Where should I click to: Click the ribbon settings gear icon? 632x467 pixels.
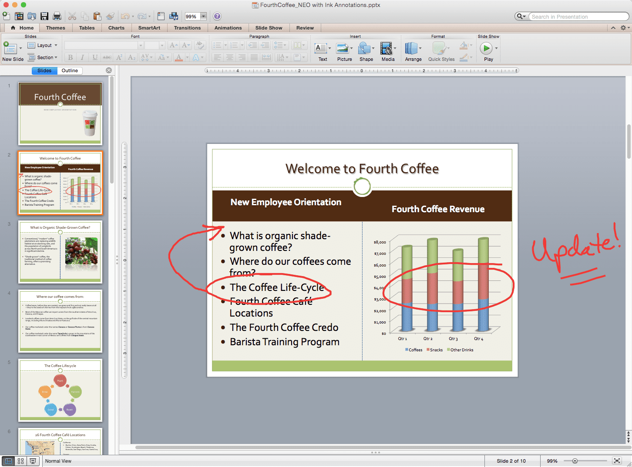click(x=623, y=27)
